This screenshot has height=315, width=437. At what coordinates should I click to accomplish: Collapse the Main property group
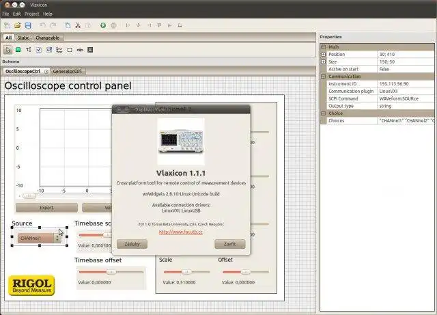click(323, 47)
